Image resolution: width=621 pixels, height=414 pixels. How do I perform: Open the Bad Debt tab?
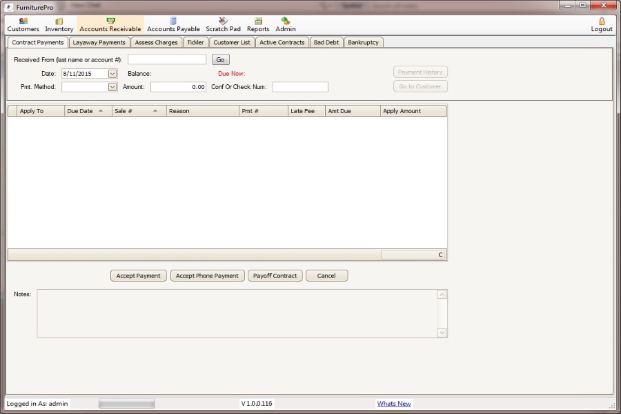tap(326, 42)
